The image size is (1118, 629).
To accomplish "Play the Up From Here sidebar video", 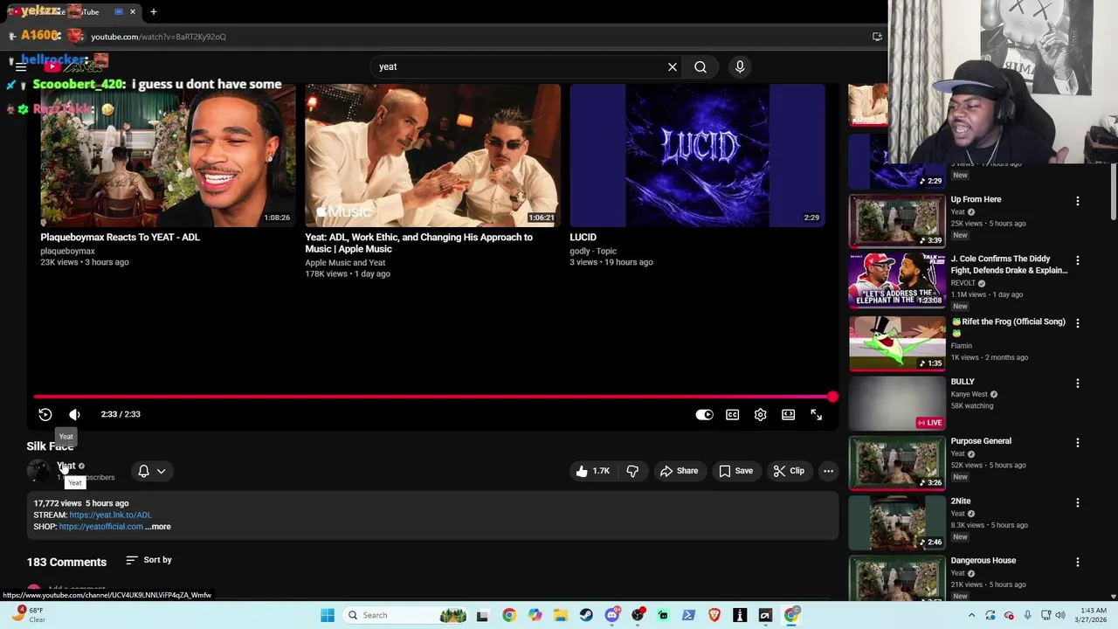I will (897, 221).
